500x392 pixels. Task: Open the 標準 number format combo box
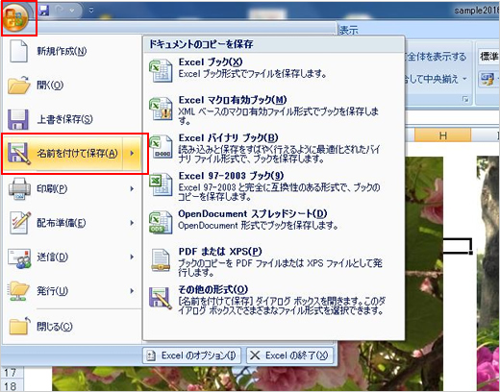pos(489,57)
